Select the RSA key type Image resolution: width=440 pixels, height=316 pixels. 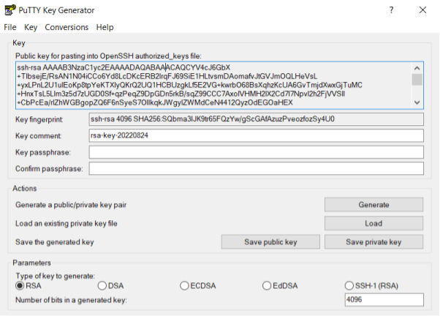coord(20,285)
